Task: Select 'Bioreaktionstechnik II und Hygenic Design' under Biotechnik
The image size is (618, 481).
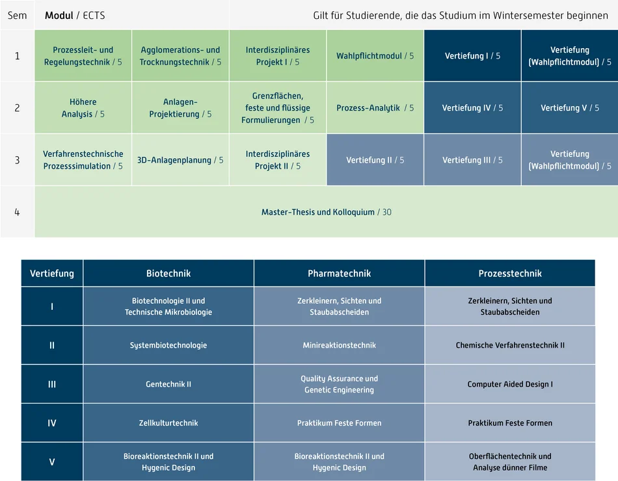Action: 168,461
